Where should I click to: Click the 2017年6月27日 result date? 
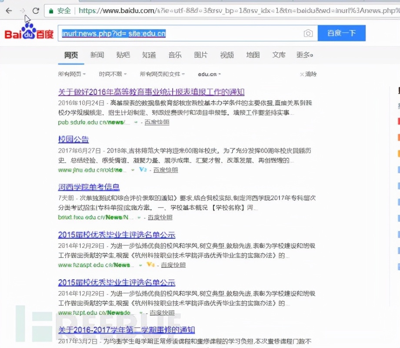pyautogui.click(x=79, y=151)
